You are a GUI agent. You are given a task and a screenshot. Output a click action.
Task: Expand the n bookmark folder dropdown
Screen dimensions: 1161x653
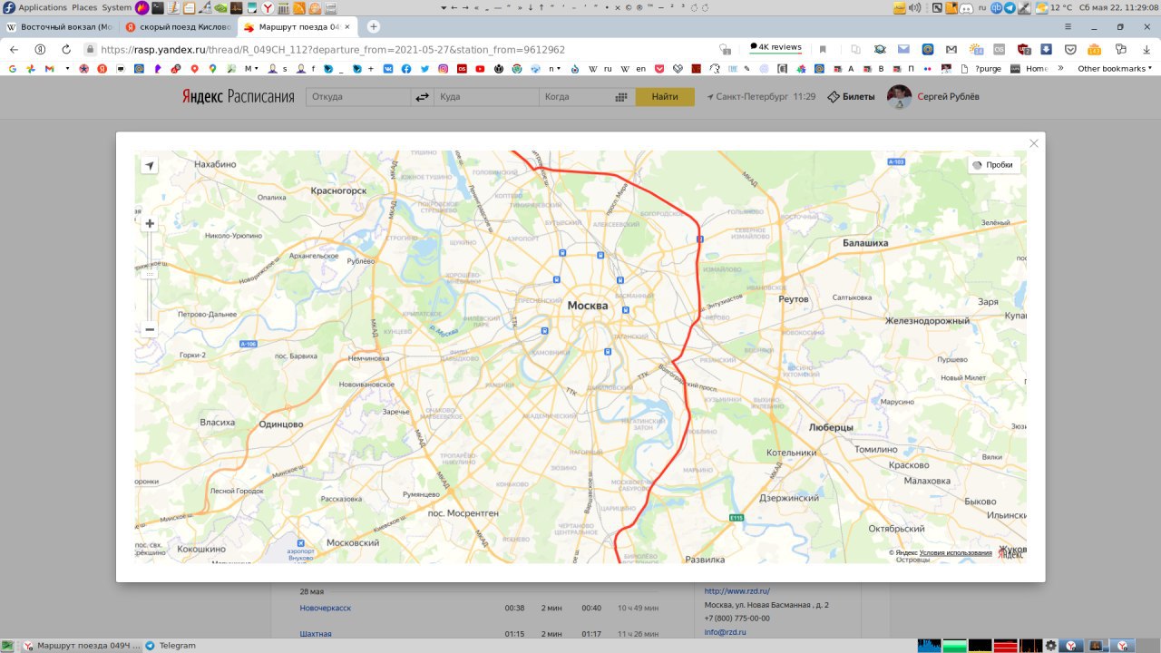point(554,69)
